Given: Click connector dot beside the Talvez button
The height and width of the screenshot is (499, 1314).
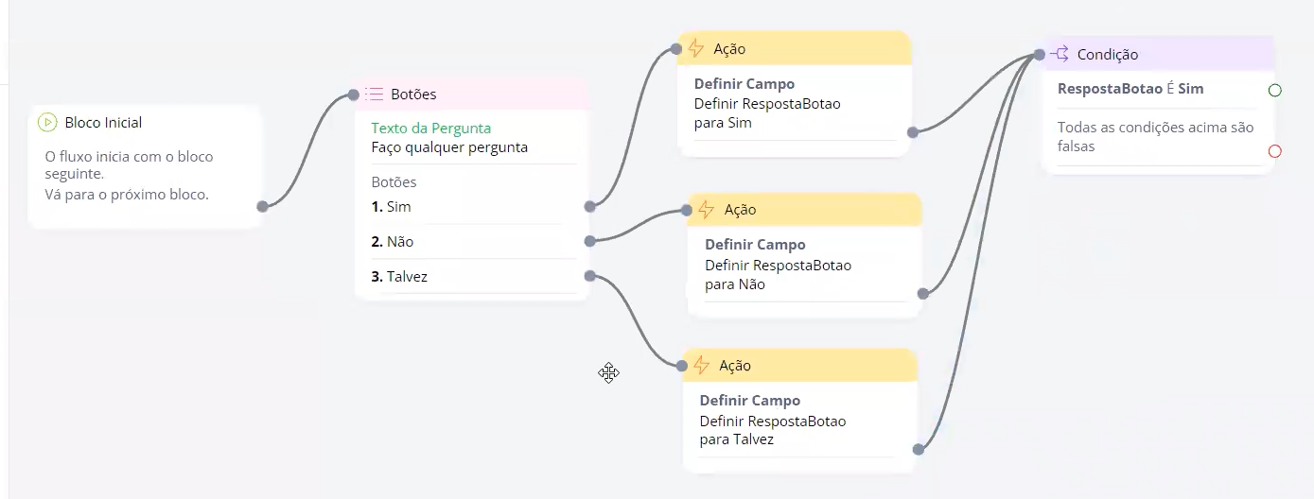Looking at the screenshot, I should [589, 276].
